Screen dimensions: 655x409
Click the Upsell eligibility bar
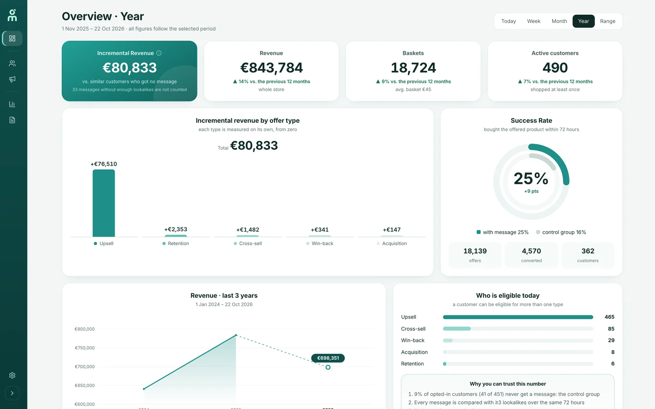pos(518,317)
